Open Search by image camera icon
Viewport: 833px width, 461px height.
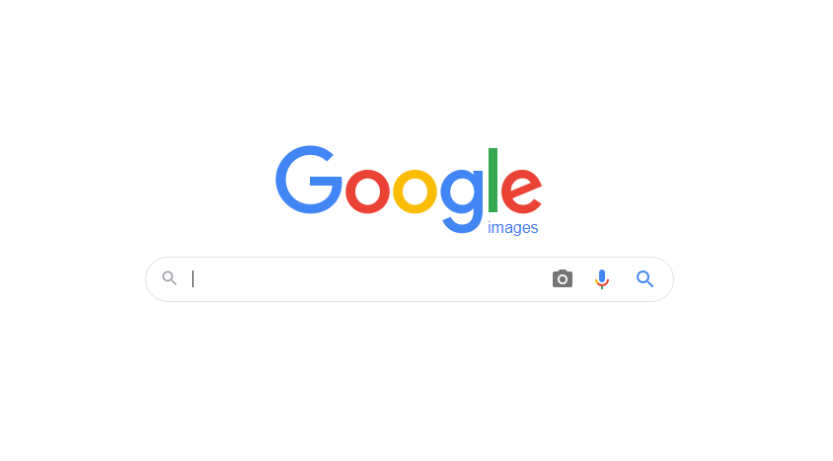coord(562,278)
